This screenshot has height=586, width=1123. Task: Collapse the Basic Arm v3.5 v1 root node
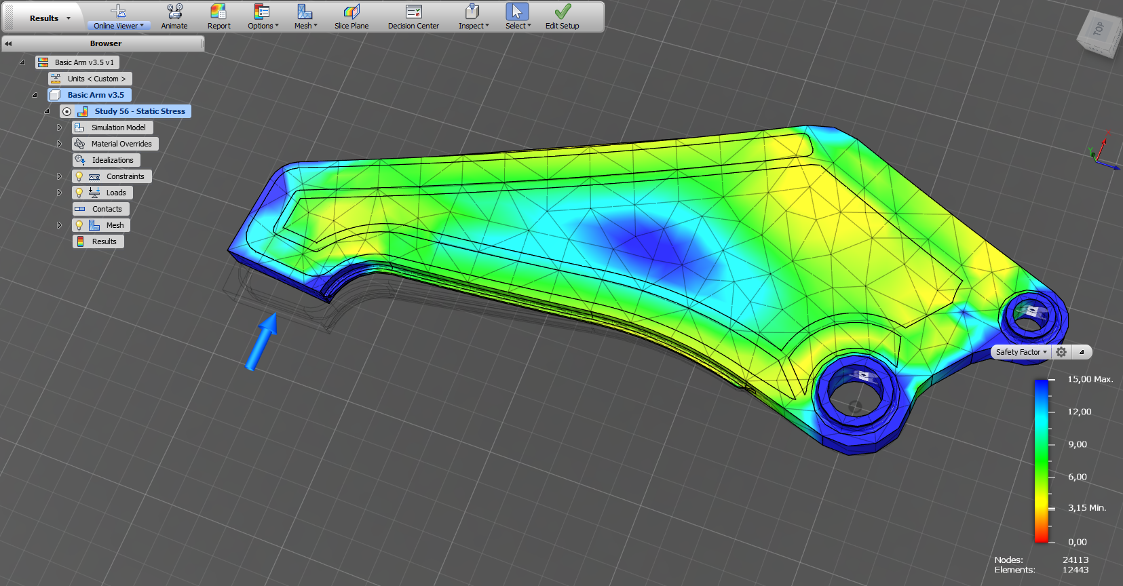click(22, 62)
